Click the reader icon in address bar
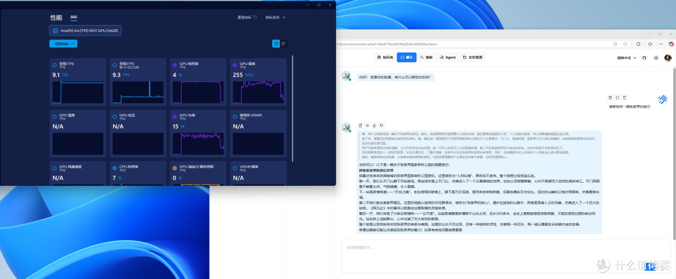 tap(616, 44)
